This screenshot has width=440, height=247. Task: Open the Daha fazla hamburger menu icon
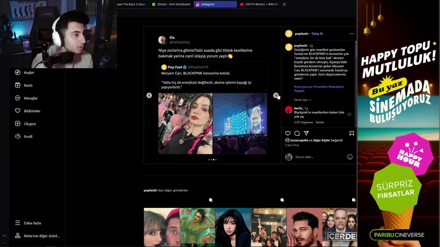18,223
